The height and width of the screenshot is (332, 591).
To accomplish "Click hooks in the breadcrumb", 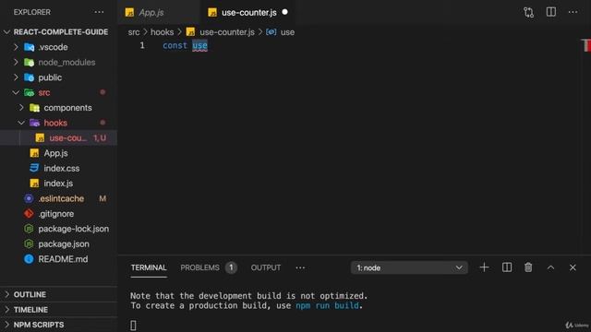I will (163, 32).
